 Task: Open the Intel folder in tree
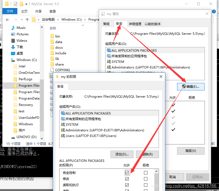(x=19, y=66)
